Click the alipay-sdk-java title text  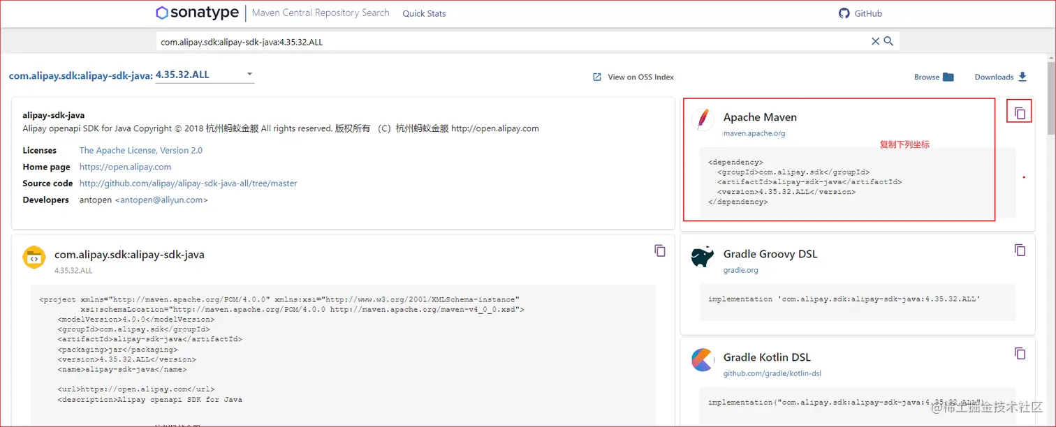click(x=54, y=115)
